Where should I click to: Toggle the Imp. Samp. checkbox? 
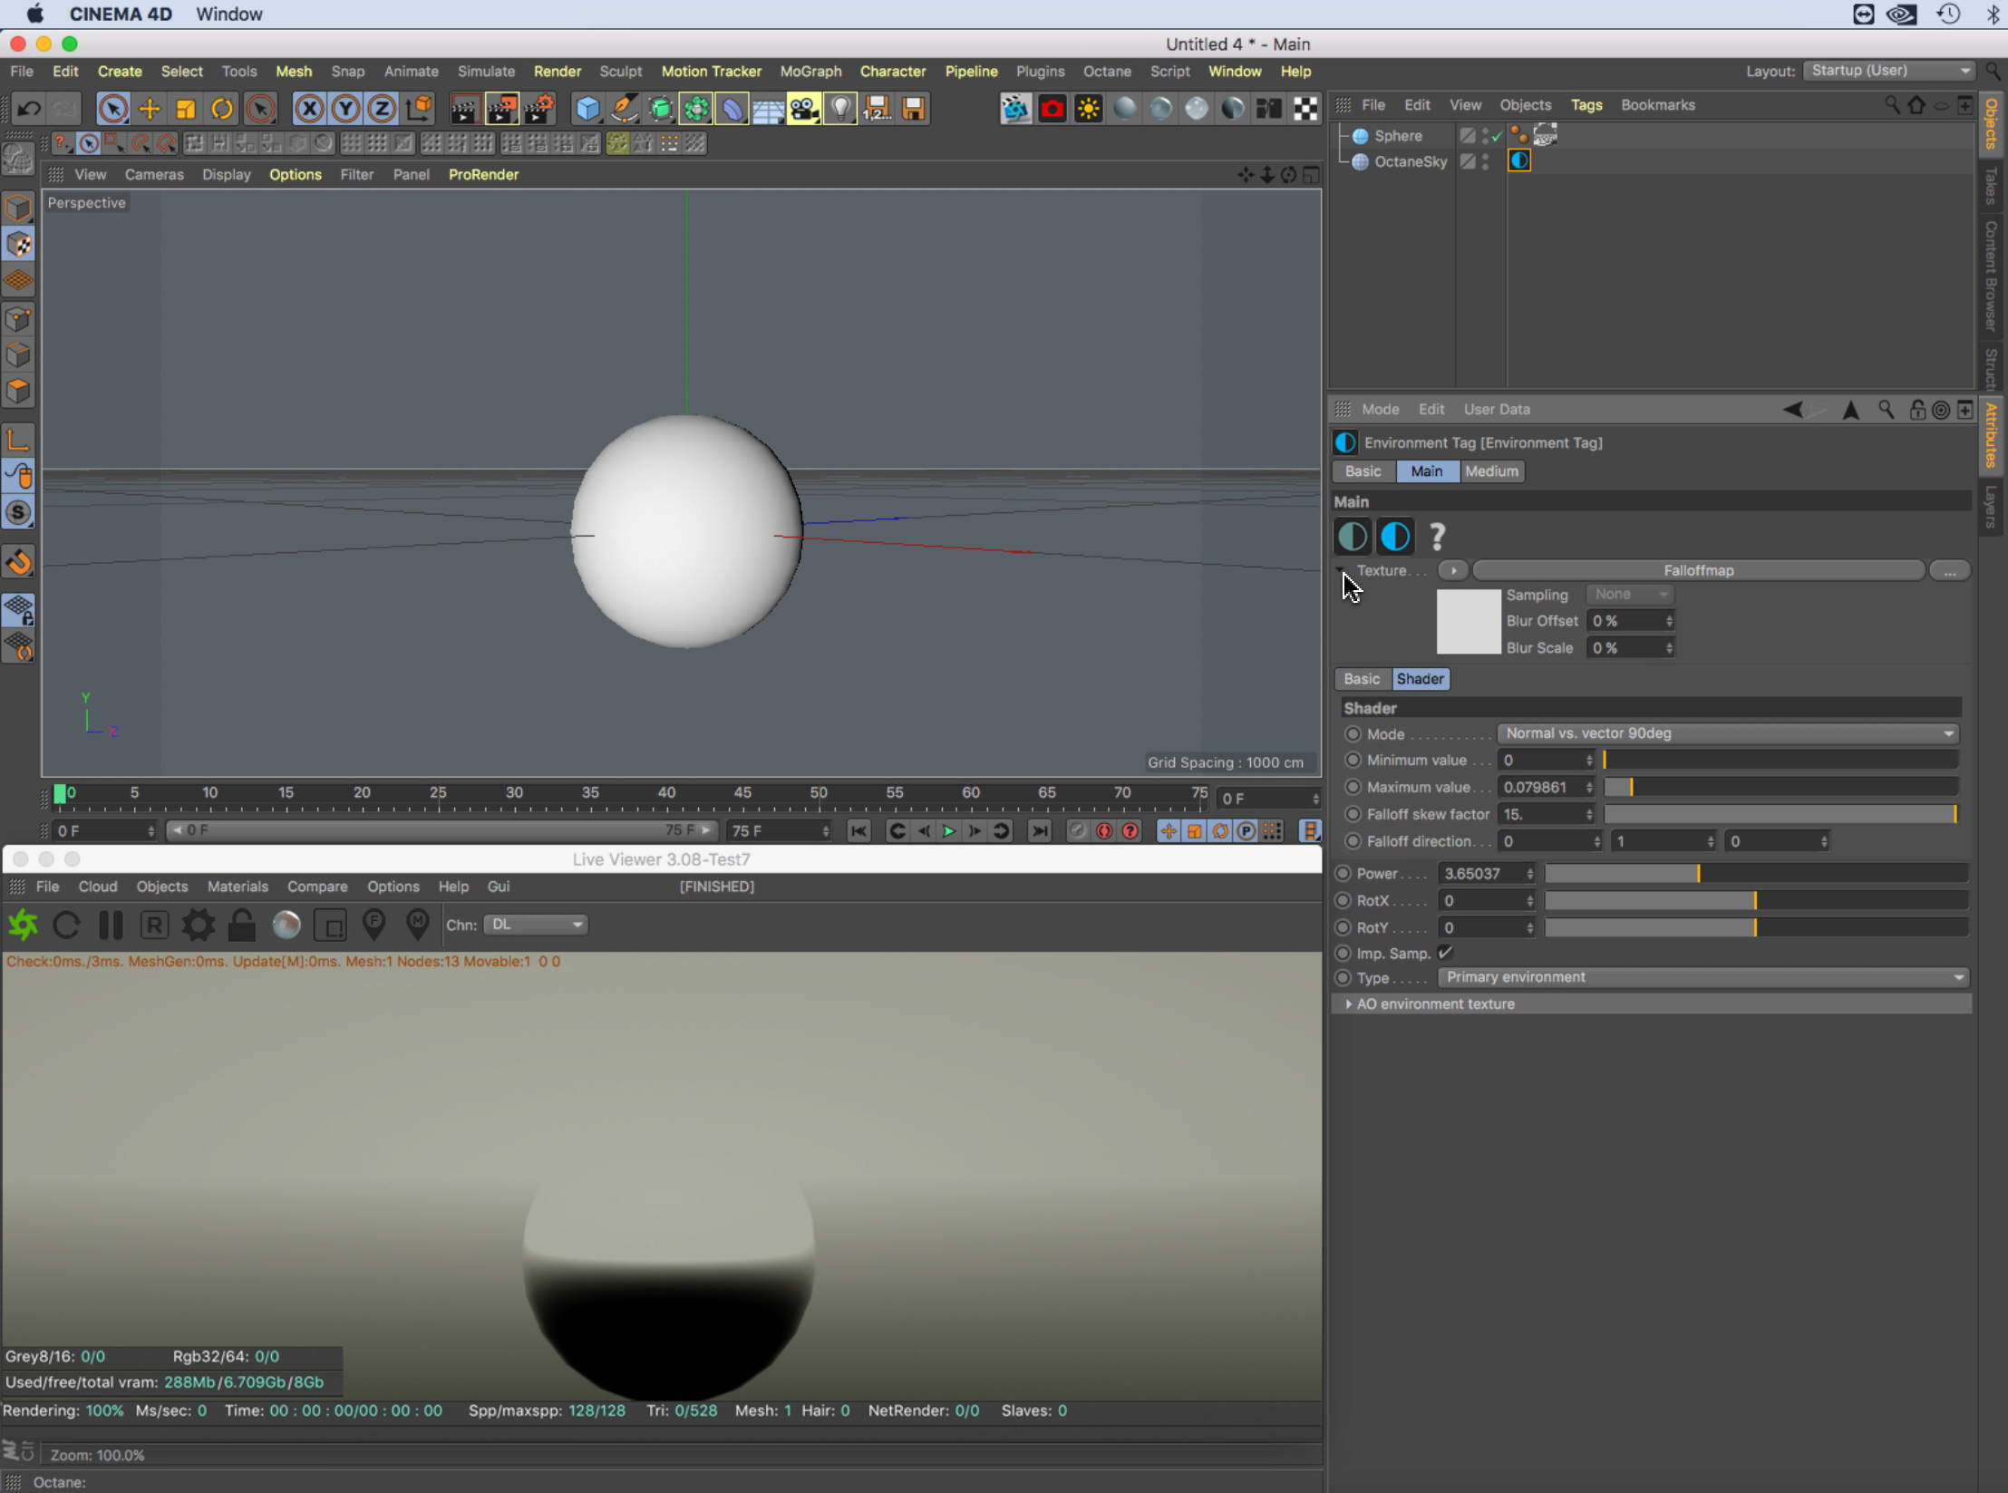1445,953
